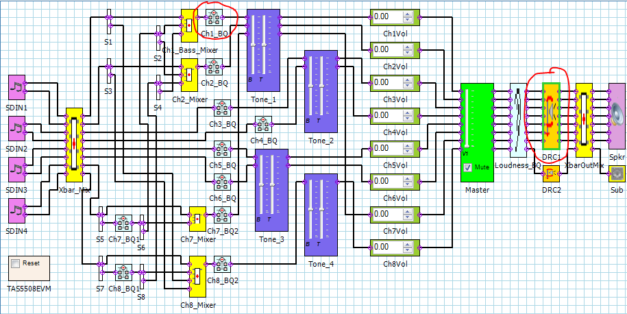Toggle the S3 switch
The image size is (627, 314).
pyautogui.click(x=109, y=71)
